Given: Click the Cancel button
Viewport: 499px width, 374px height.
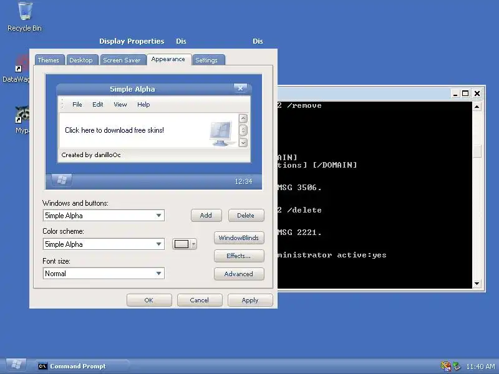Looking at the screenshot, I should (199, 300).
